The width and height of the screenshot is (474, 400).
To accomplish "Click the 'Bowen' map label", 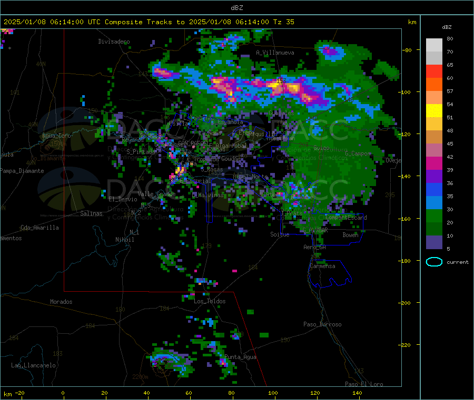I will coord(350,235).
